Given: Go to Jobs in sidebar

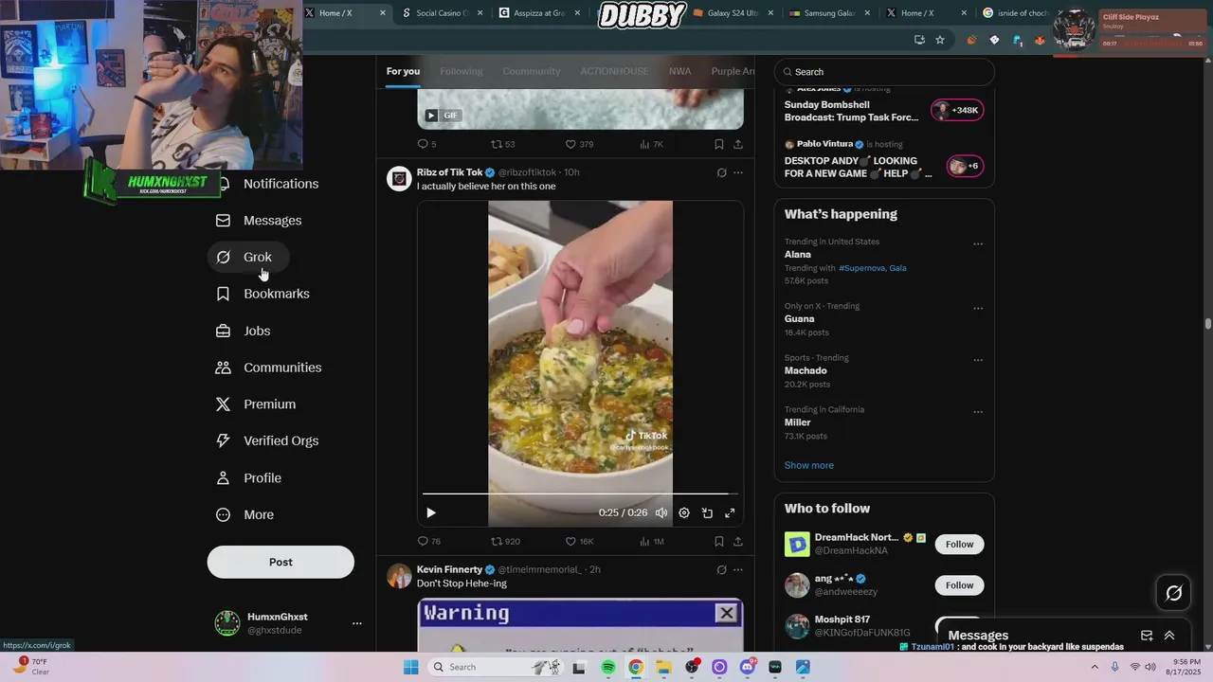Looking at the screenshot, I should [x=244, y=331].
